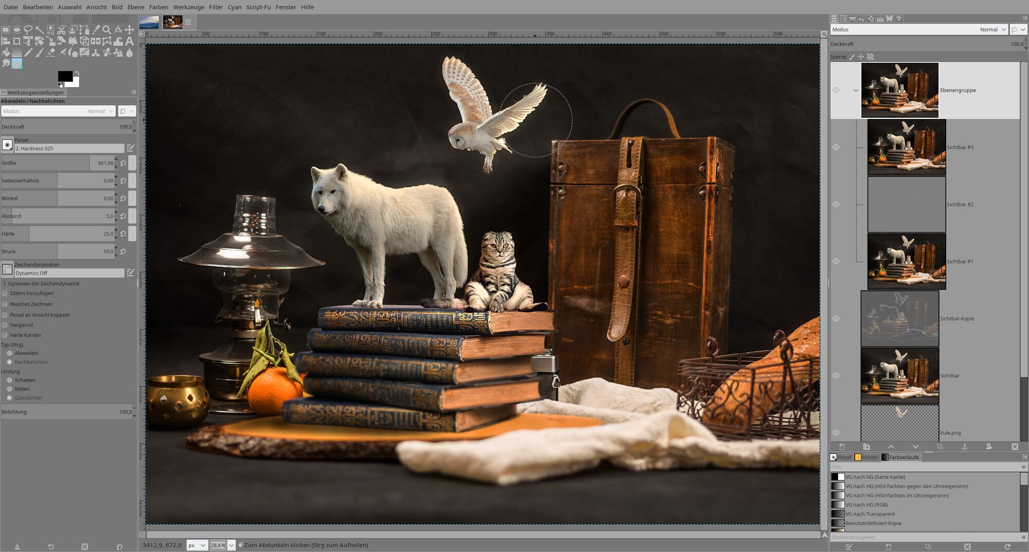Select the Blur/Sharpen droplet tool
Image resolution: width=1029 pixels, height=552 pixels.
point(130,52)
